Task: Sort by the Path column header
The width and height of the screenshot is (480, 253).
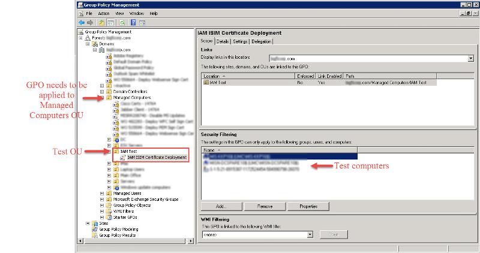Action: tap(389, 76)
